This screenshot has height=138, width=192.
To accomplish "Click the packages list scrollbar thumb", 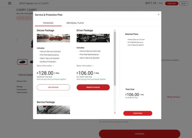I will click(x=115, y=58).
